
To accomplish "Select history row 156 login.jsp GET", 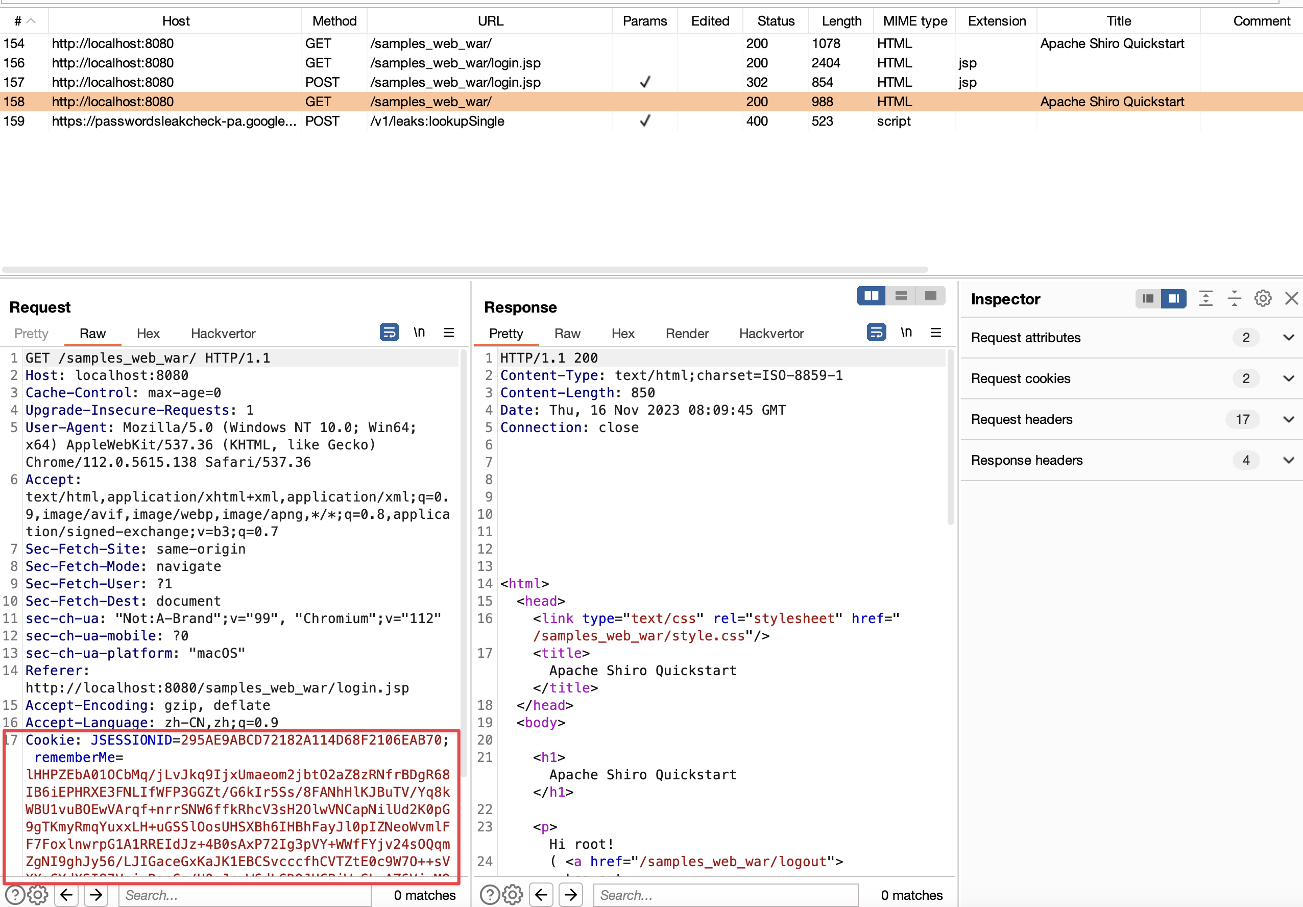I will tap(651, 63).
